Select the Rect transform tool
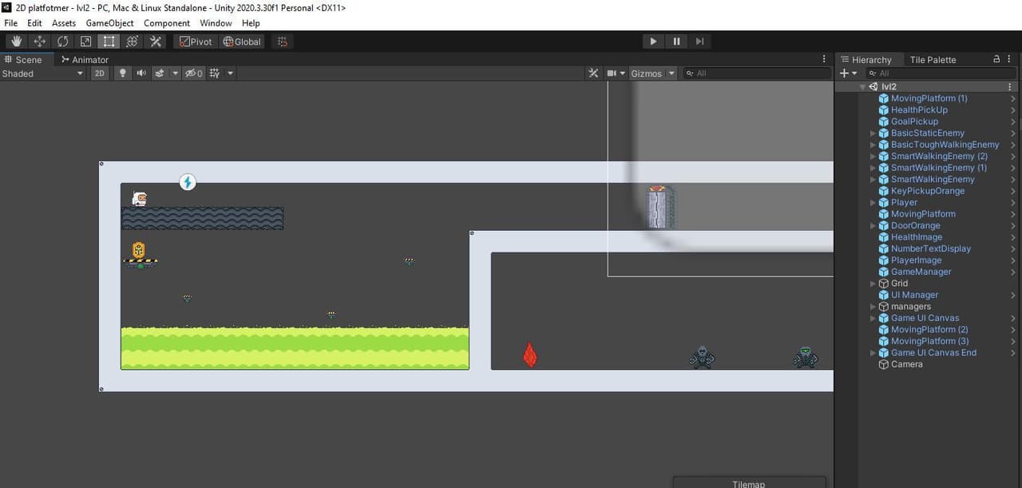 coord(109,42)
